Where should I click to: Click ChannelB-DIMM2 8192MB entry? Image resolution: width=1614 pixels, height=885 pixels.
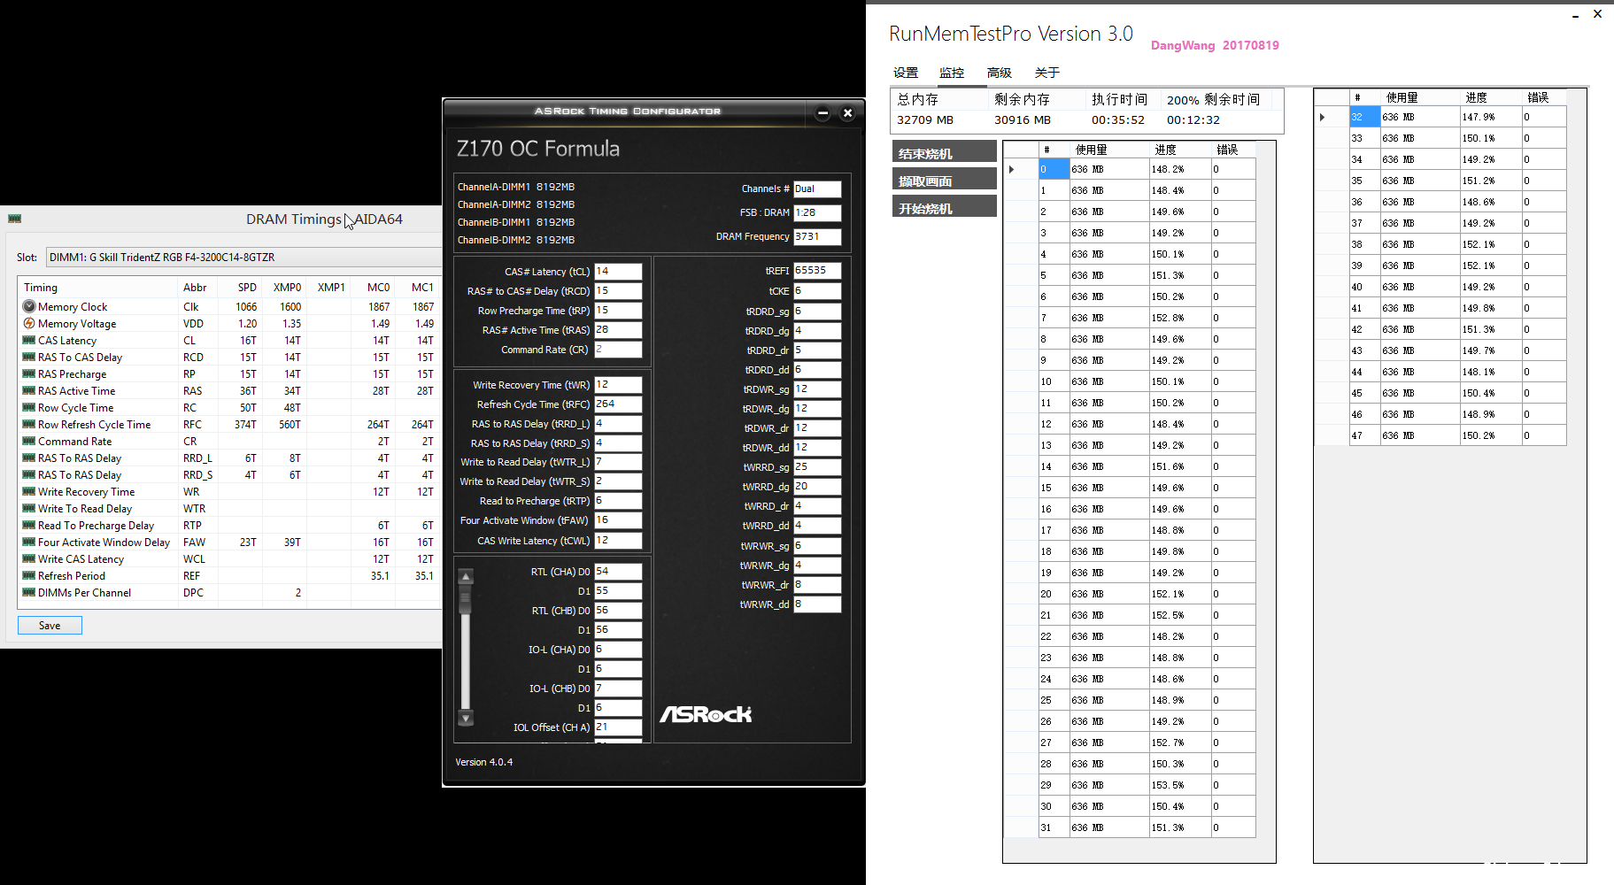pos(516,240)
